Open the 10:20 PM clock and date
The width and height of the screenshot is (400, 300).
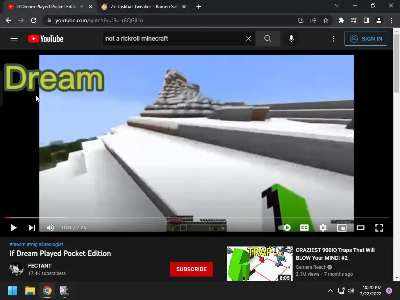coord(371,291)
